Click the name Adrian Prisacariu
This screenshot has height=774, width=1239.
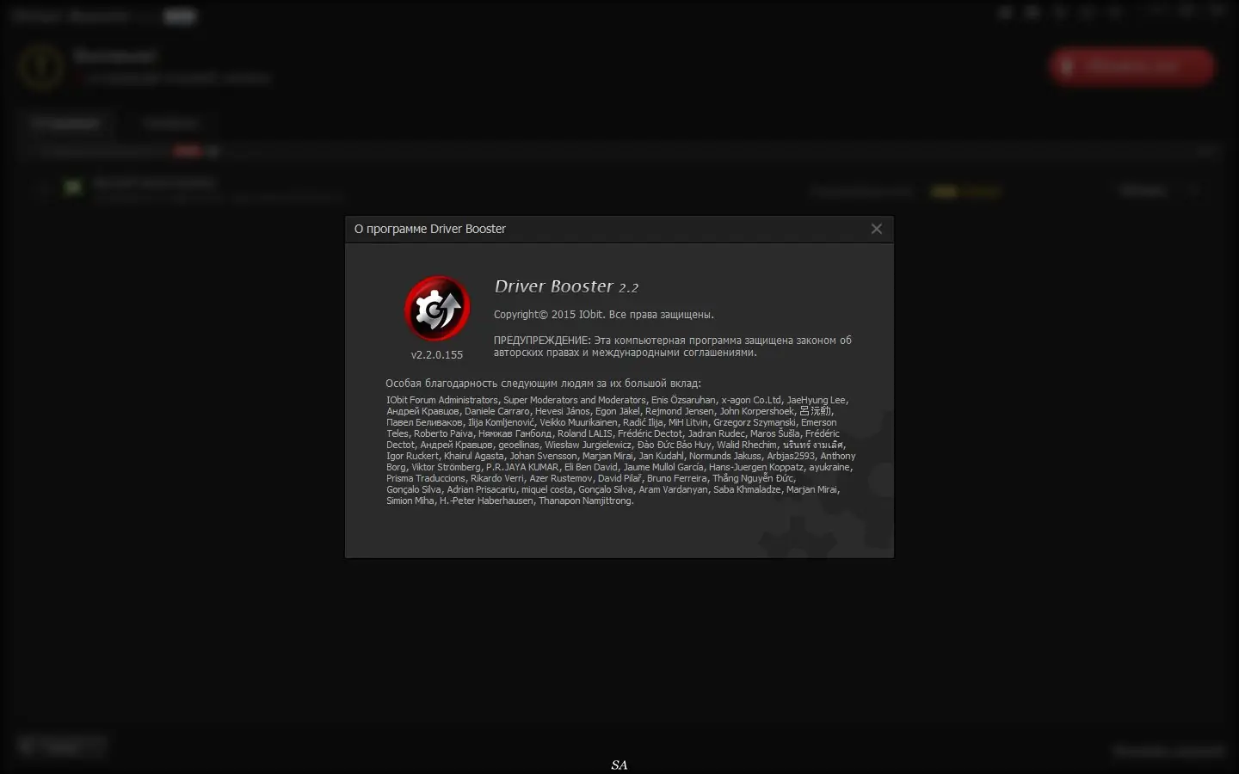[x=481, y=489]
